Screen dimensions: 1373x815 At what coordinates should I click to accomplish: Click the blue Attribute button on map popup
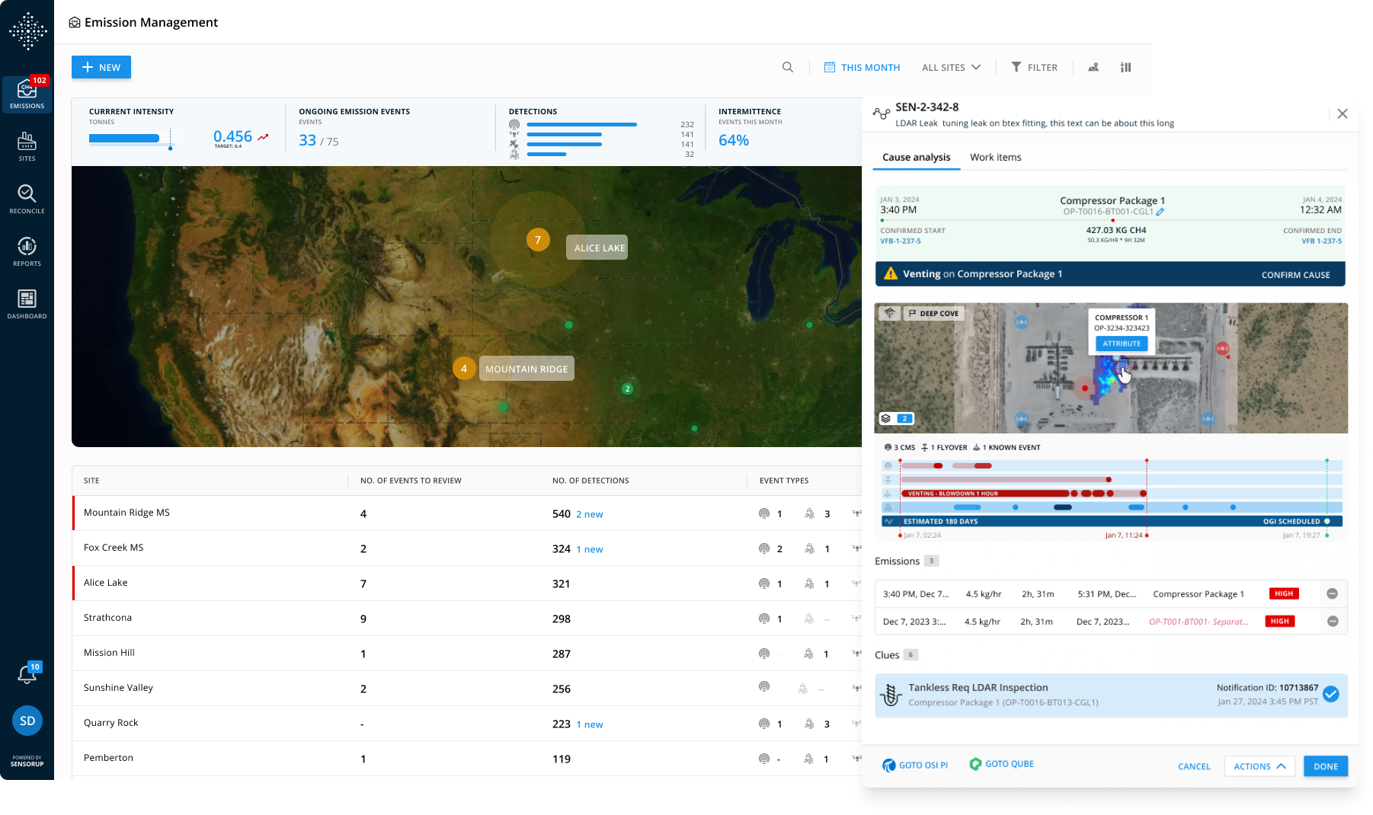pos(1122,344)
